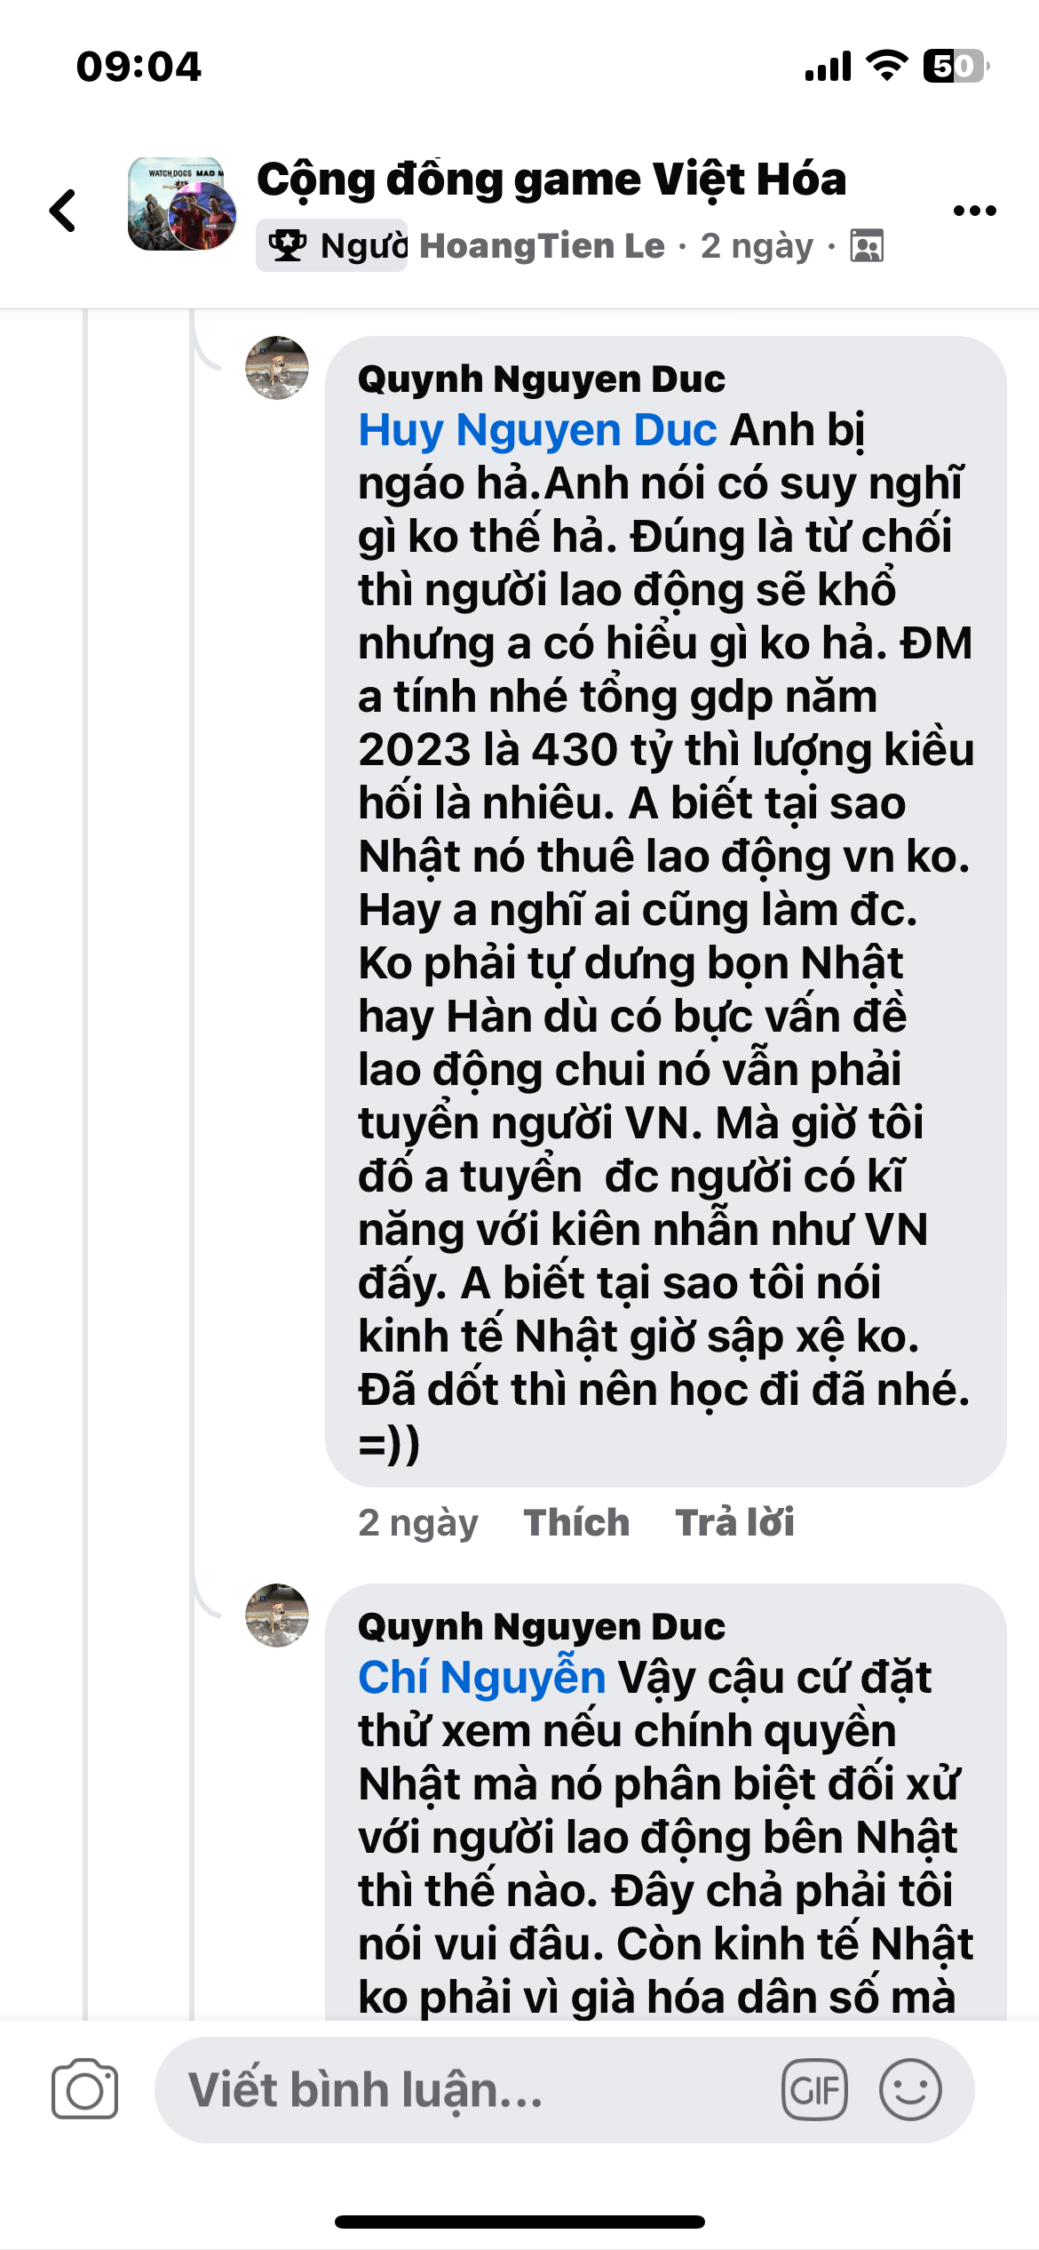This screenshot has width=1039, height=2250.
Task: Open the Chí Nguyễn mention link
Action: [481, 1678]
